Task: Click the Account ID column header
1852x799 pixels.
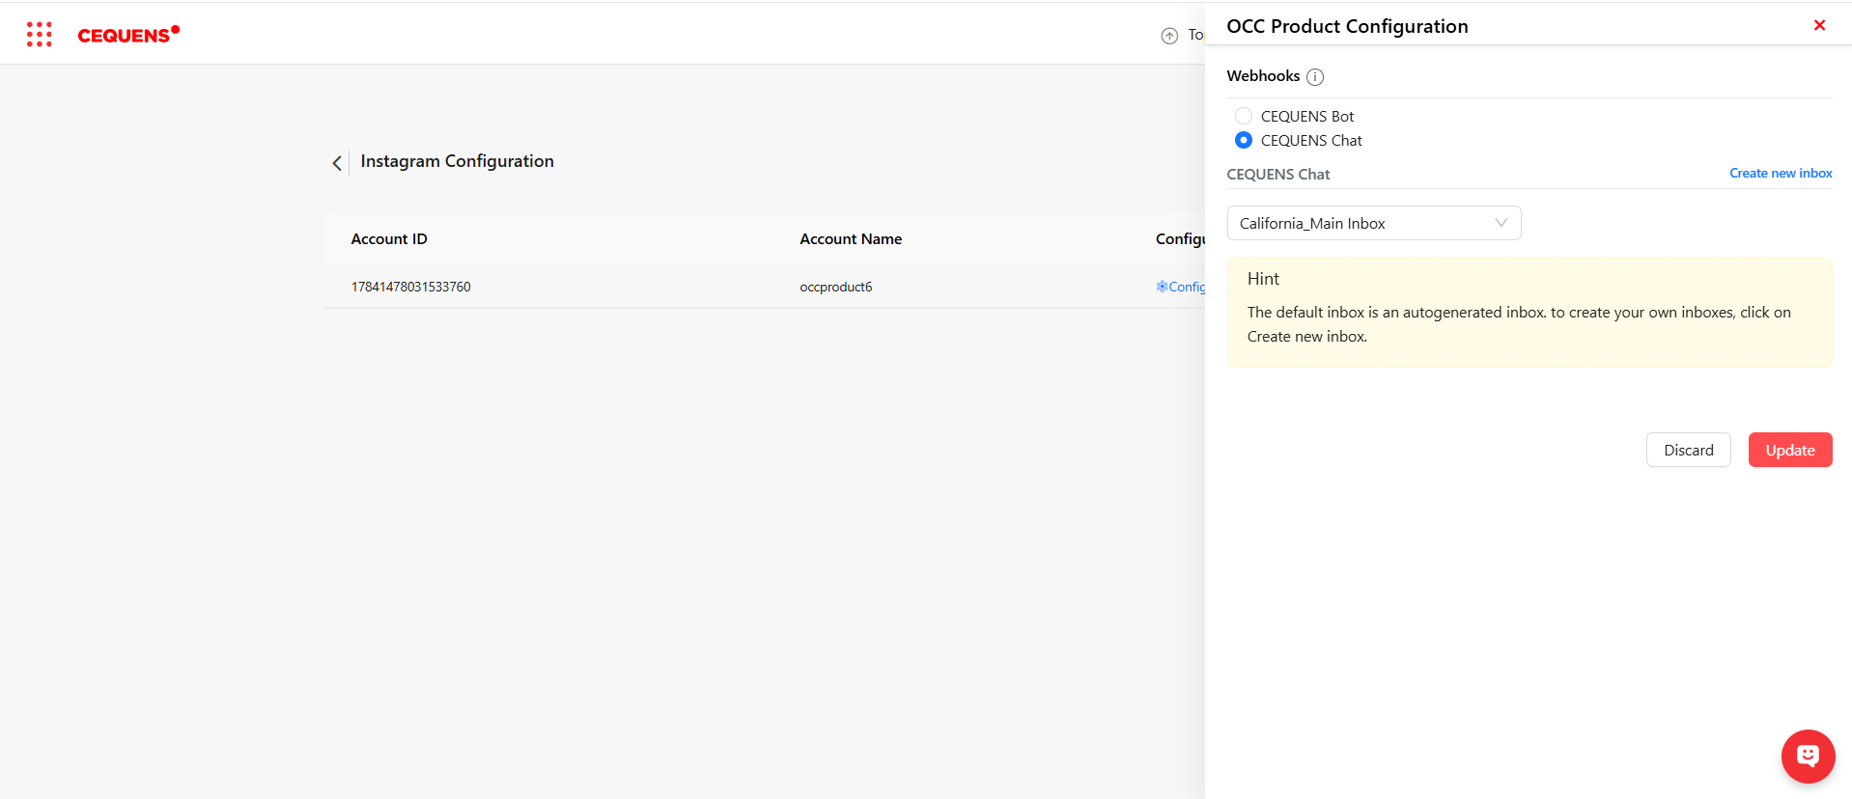Action: (x=389, y=239)
